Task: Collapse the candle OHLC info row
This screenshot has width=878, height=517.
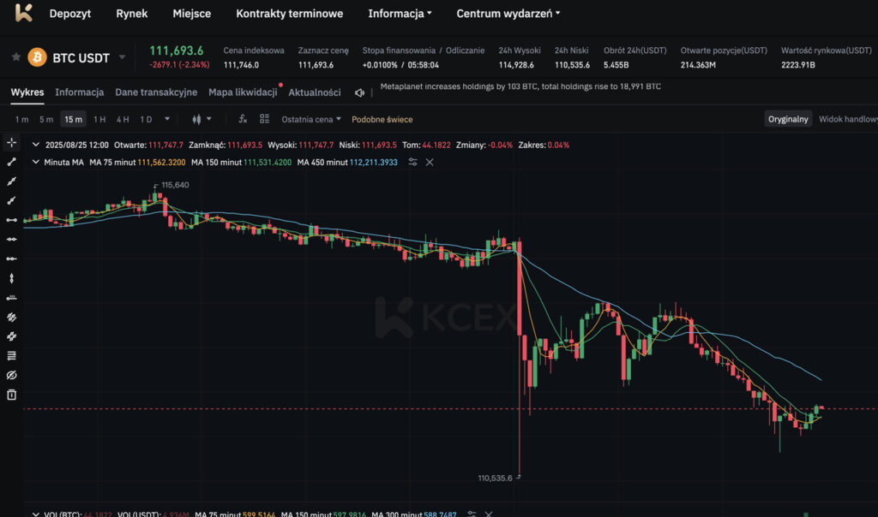Action: [x=36, y=145]
